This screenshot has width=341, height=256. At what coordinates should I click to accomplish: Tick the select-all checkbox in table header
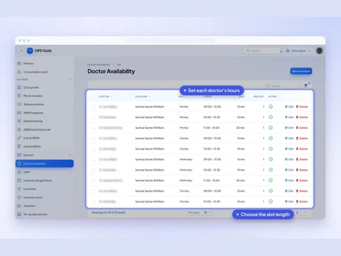click(x=93, y=97)
